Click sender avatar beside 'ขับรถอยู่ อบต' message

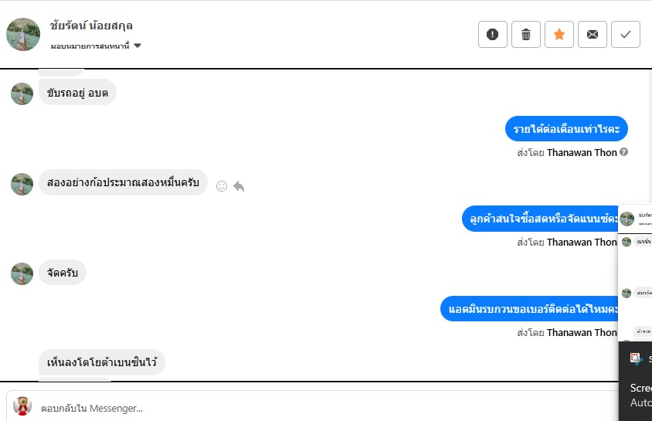click(x=22, y=93)
